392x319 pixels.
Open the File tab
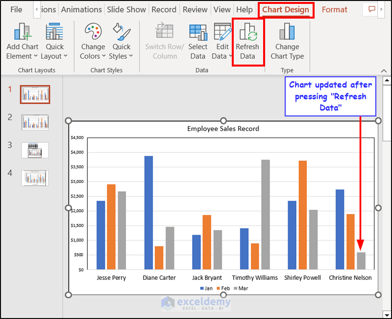click(x=16, y=9)
